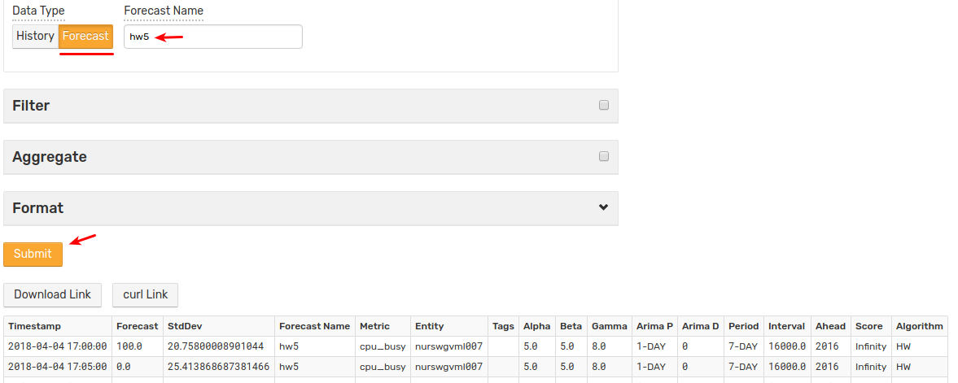Click the curl Link button

tap(146, 294)
